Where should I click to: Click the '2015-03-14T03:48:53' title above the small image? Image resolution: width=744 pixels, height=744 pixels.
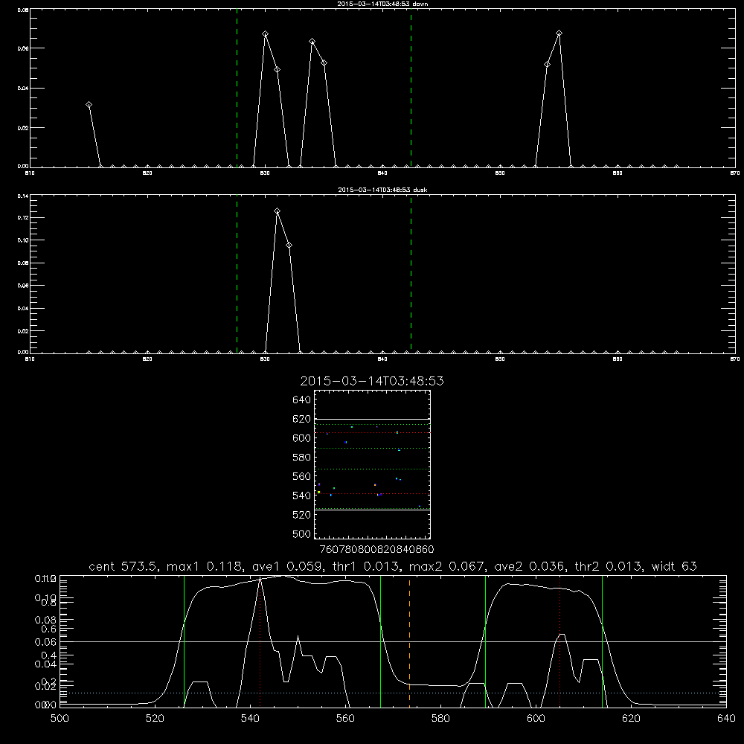372,381
